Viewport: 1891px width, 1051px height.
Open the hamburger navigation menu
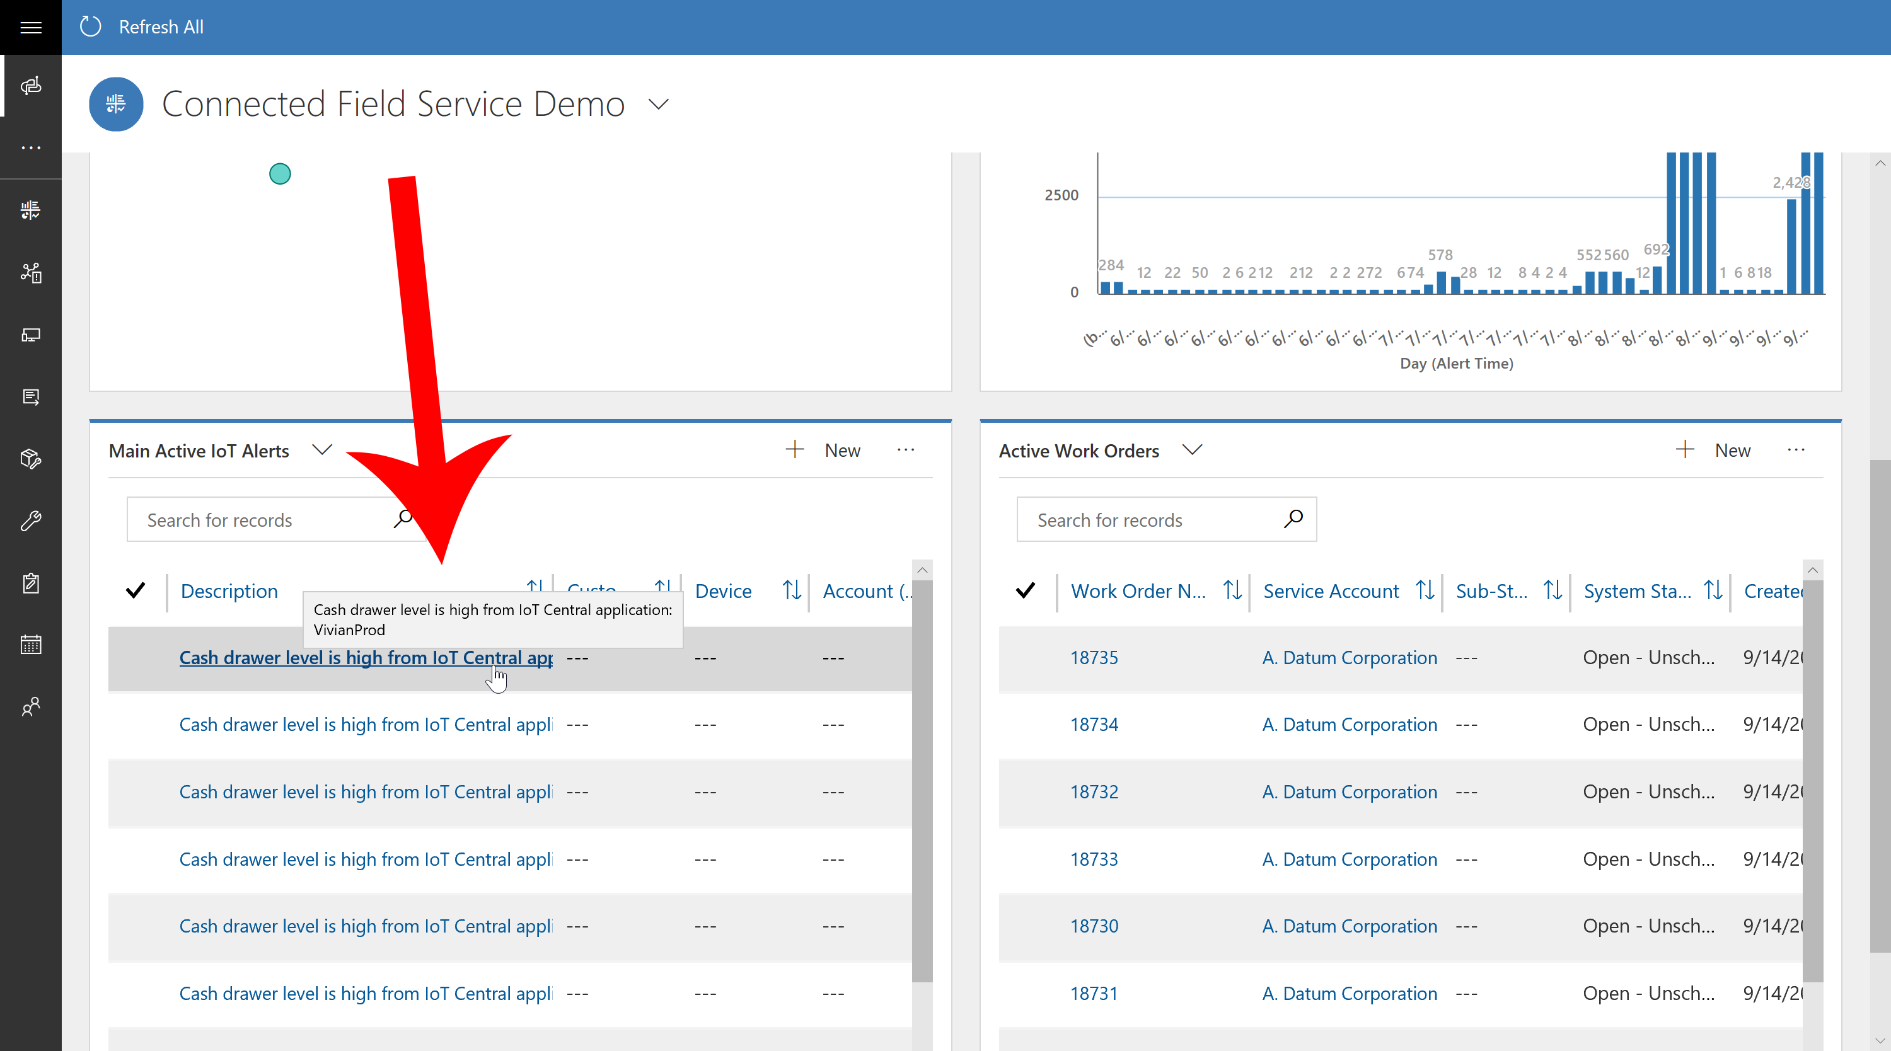pyautogui.click(x=31, y=27)
